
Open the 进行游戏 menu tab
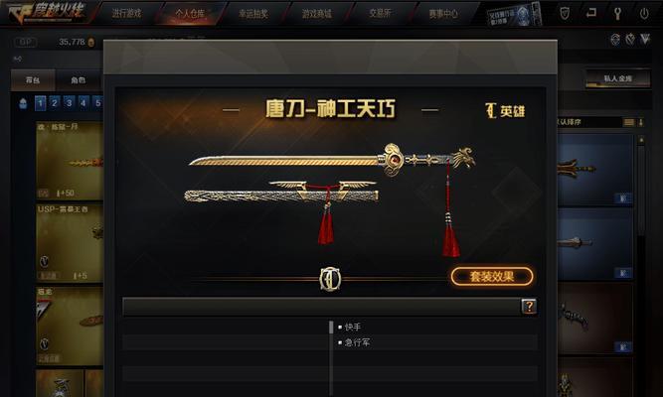pyautogui.click(x=126, y=14)
